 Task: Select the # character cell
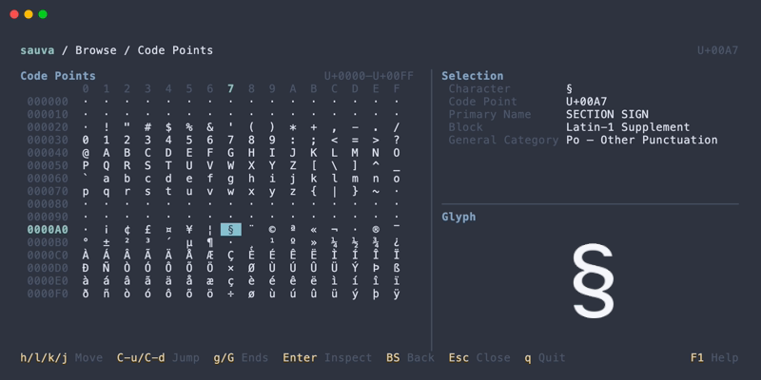tap(147, 127)
